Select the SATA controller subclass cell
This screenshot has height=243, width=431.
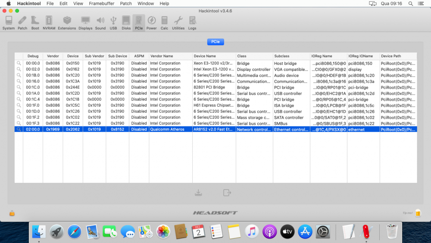tap(289, 117)
